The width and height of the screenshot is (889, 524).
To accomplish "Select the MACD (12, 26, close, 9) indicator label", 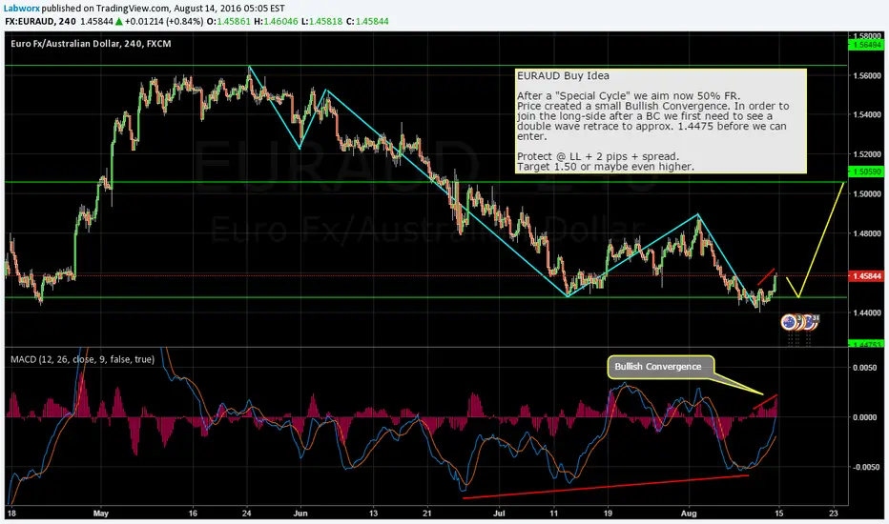I will coord(82,359).
